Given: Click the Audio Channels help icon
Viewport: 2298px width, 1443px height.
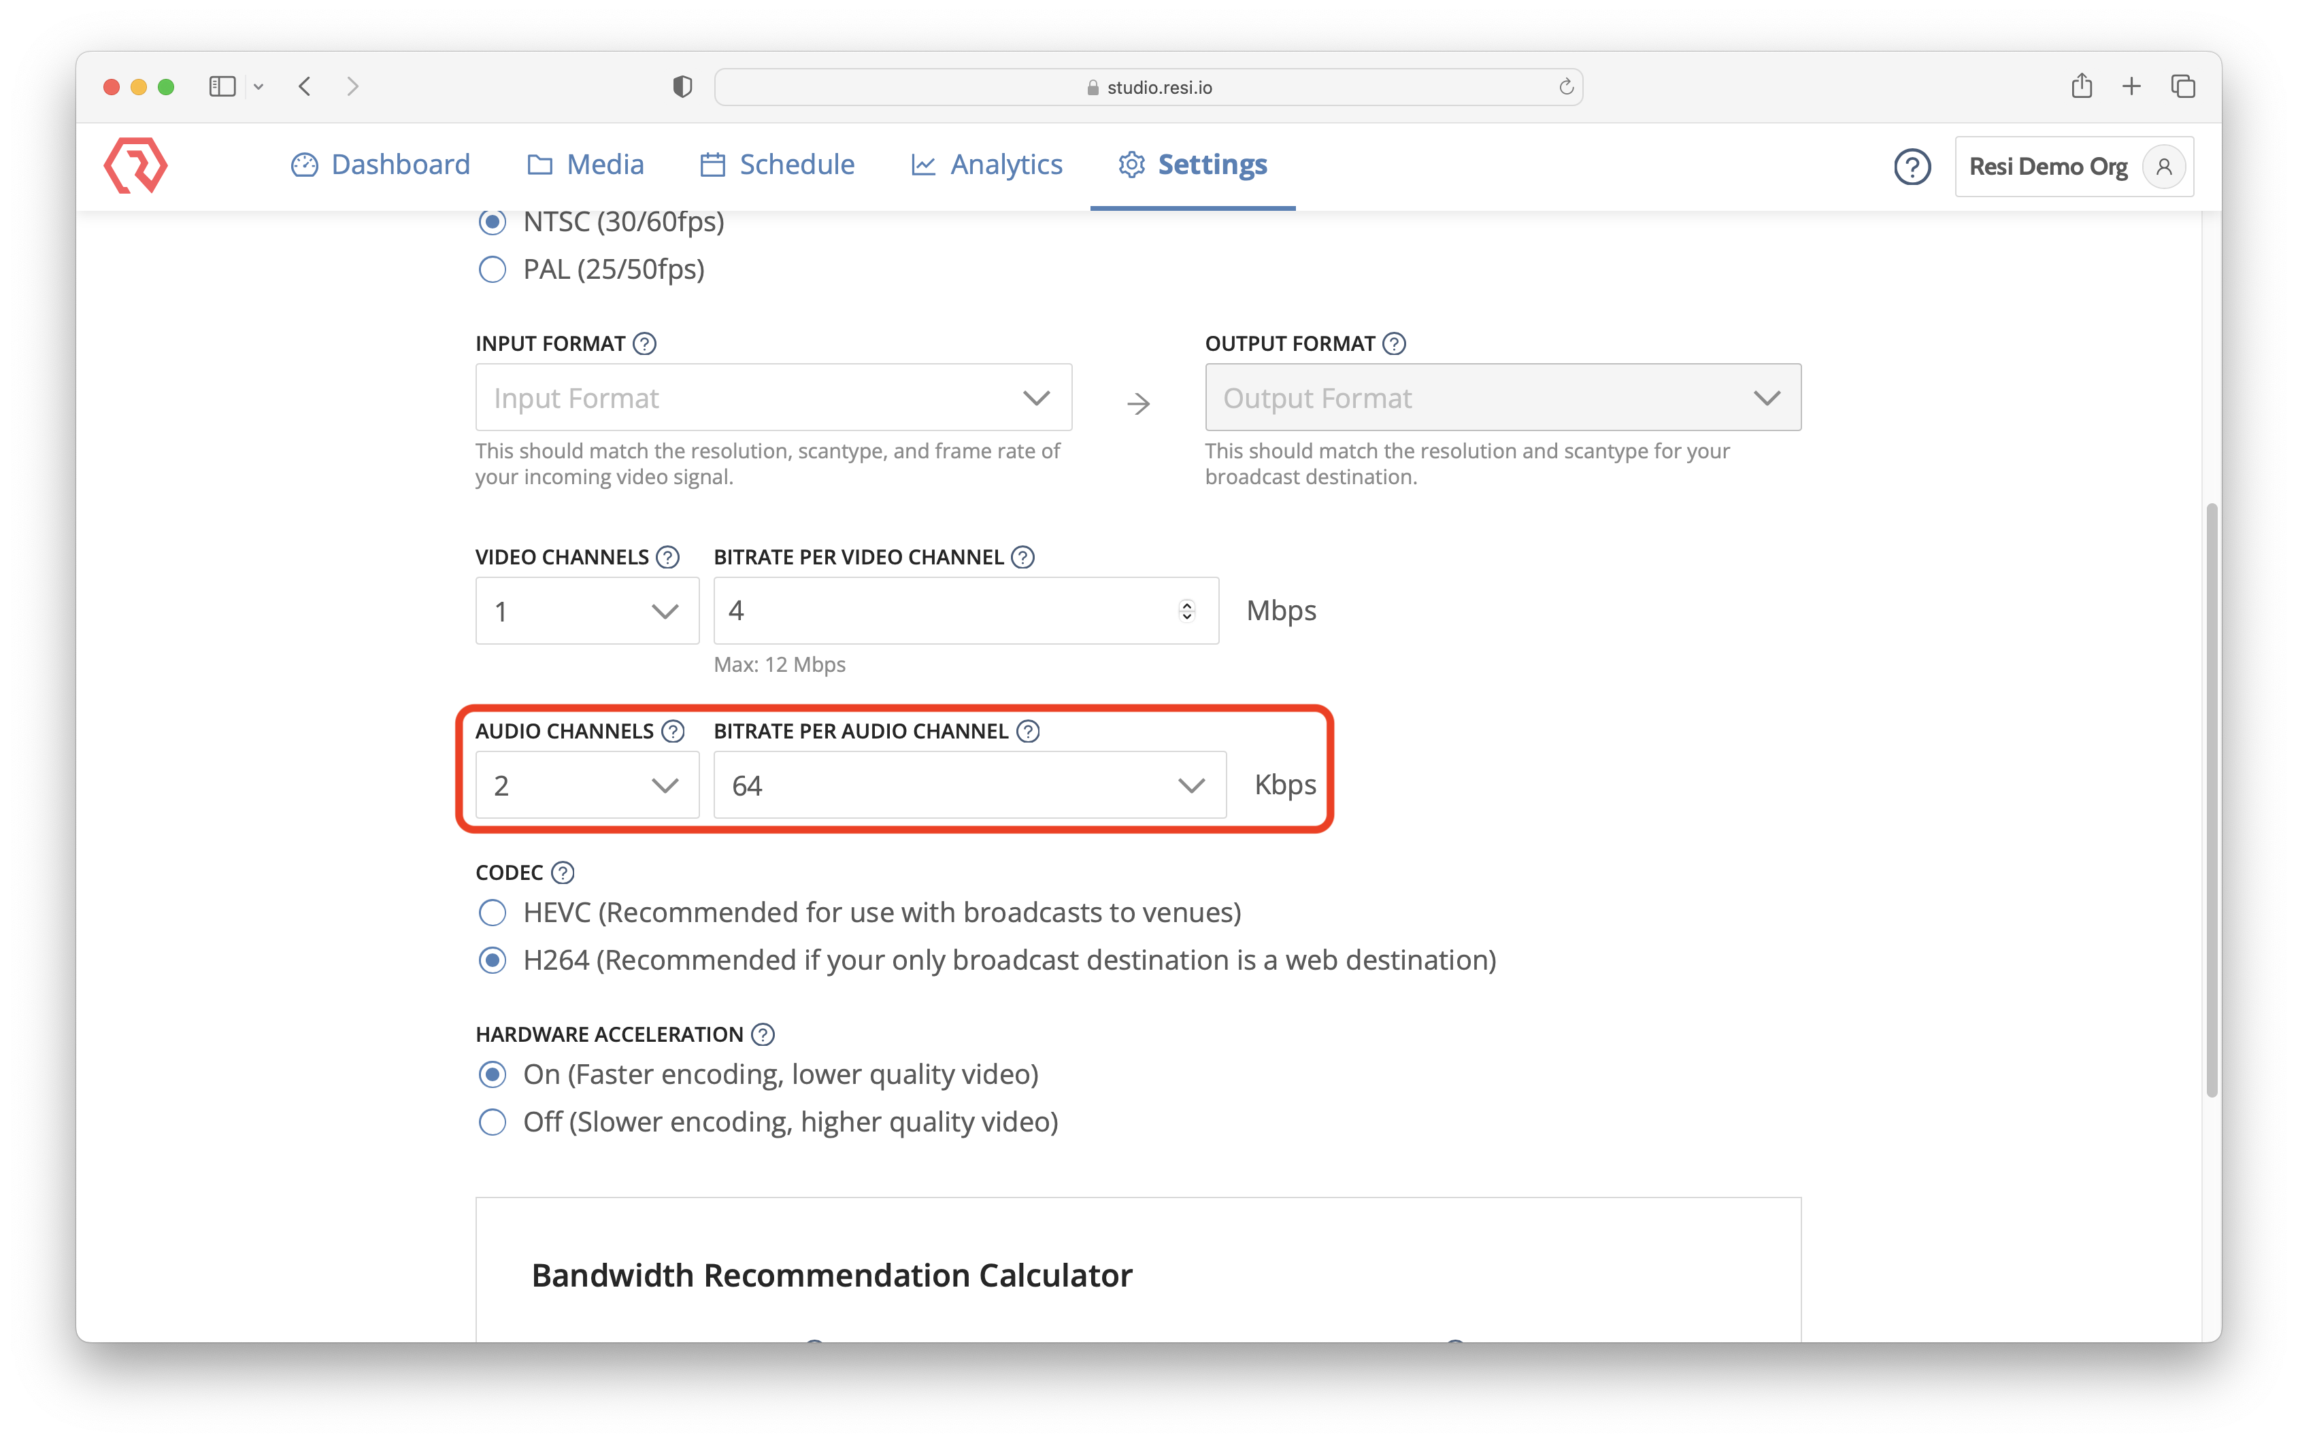Looking at the screenshot, I should pyautogui.click(x=673, y=732).
